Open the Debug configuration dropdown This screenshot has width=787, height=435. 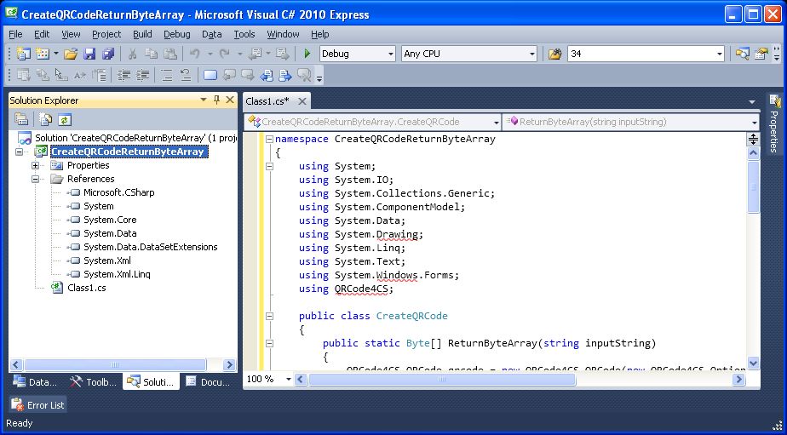[x=389, y=54]
